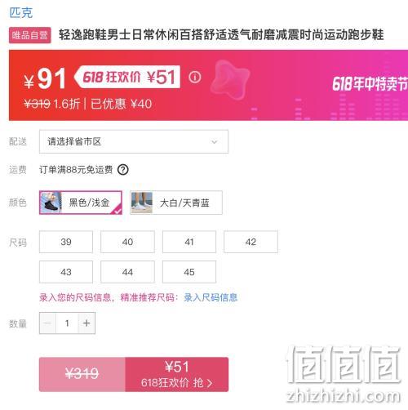The image size is (408, 410).
Task: Click the ¥319 original price button
Action: (x=82, y=375)
